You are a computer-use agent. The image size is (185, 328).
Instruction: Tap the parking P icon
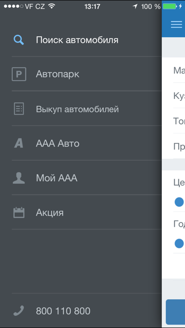(x=19, y=74)
